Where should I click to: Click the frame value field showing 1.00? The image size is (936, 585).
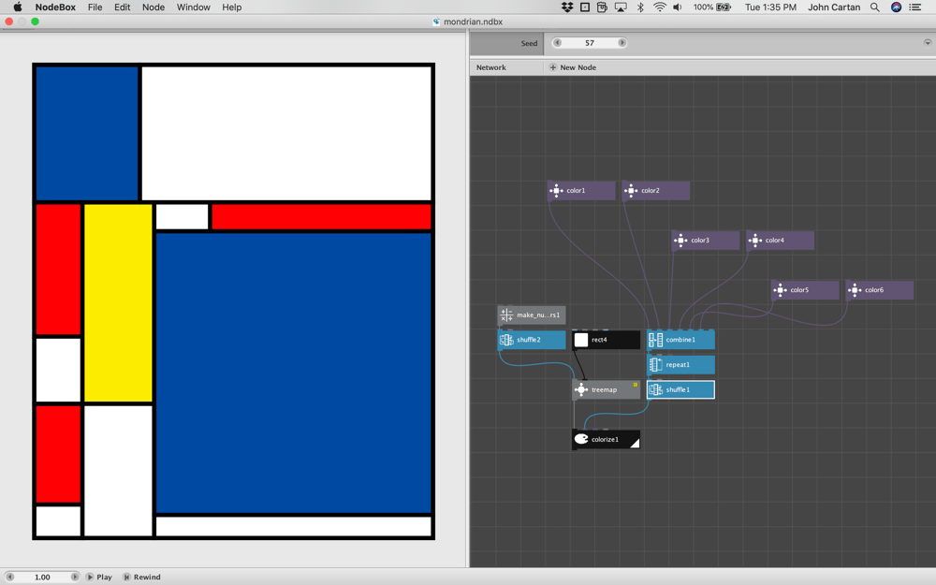pos(42,577)
